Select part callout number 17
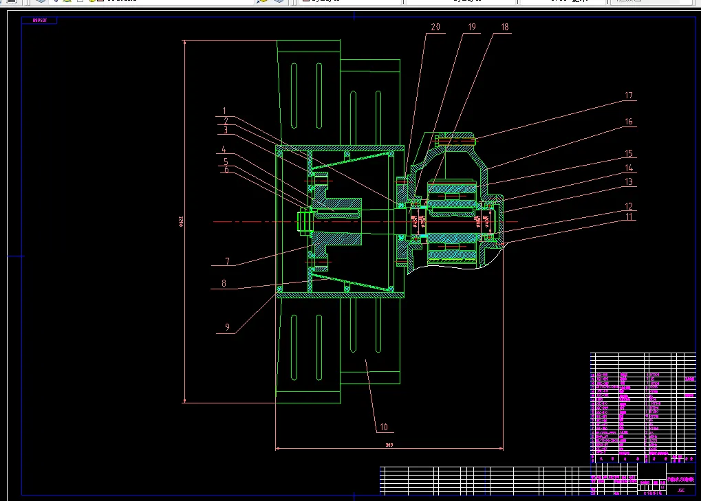This screenshot has height=501, width=701. (629, 96)
